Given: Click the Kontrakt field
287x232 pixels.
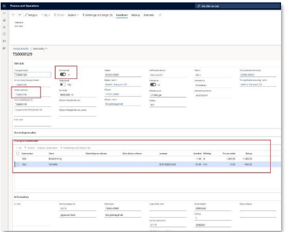Looking at the screenshot, I should point(78,95).
